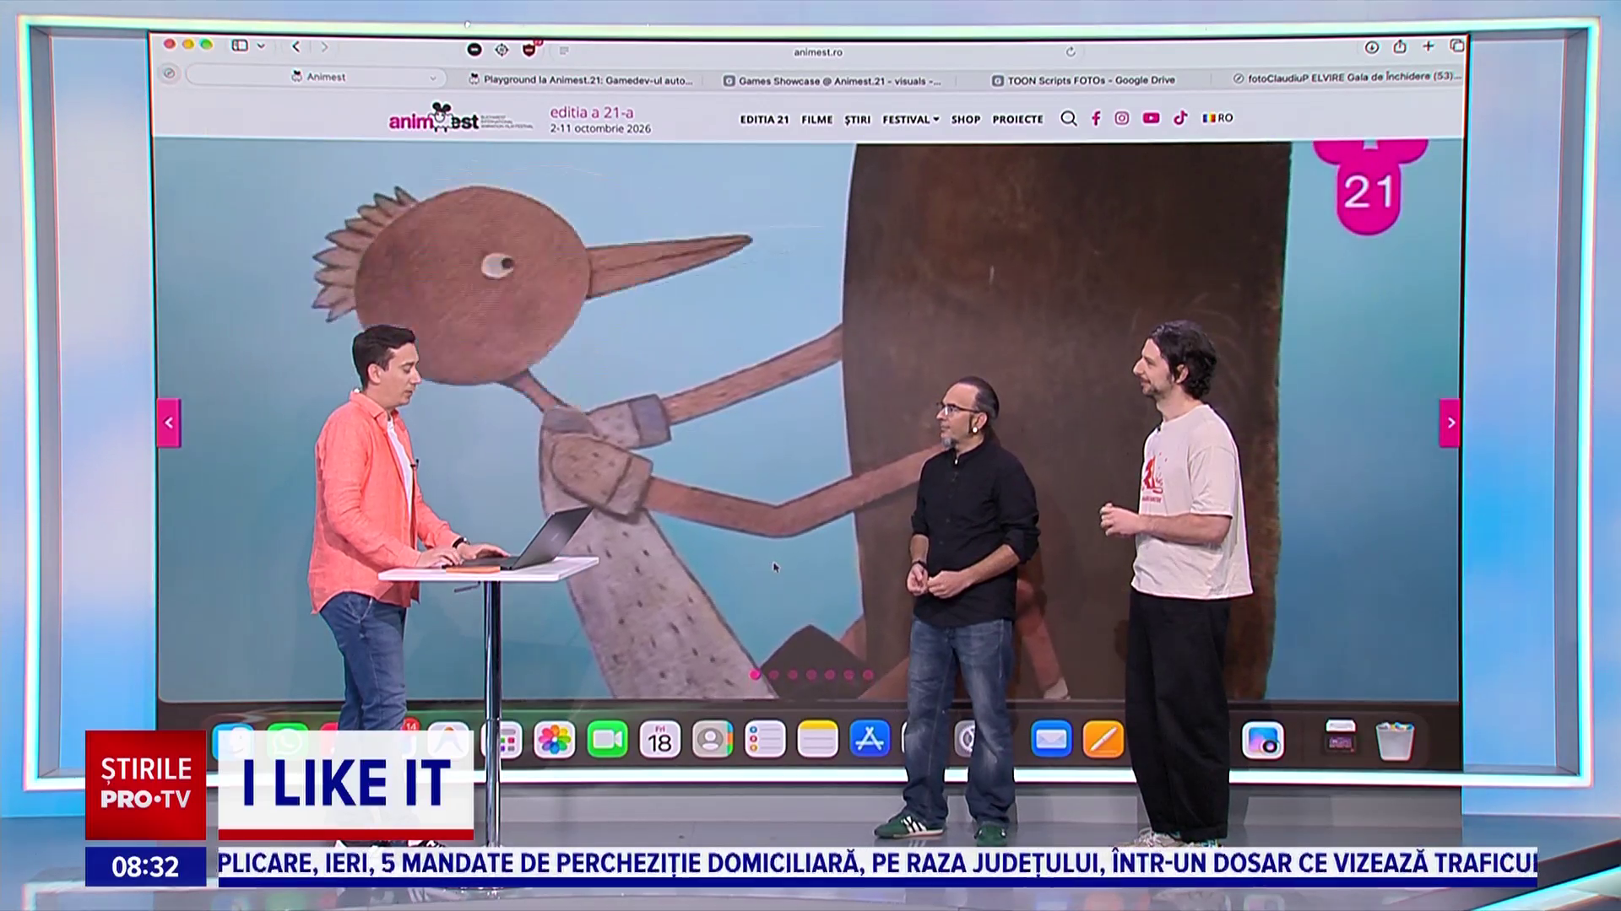
Task: Select the active pink carousel dot
Action: 755,674
